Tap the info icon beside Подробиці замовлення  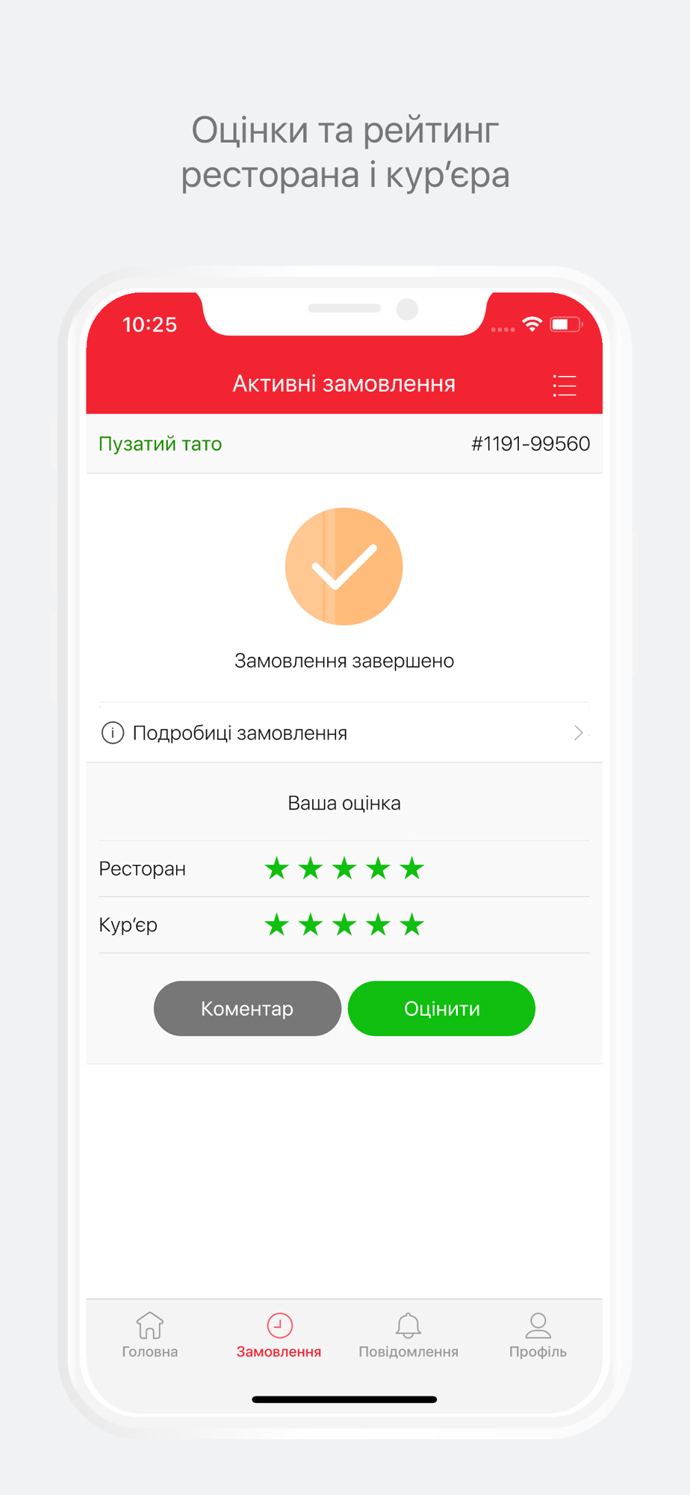tap(113, 733)
